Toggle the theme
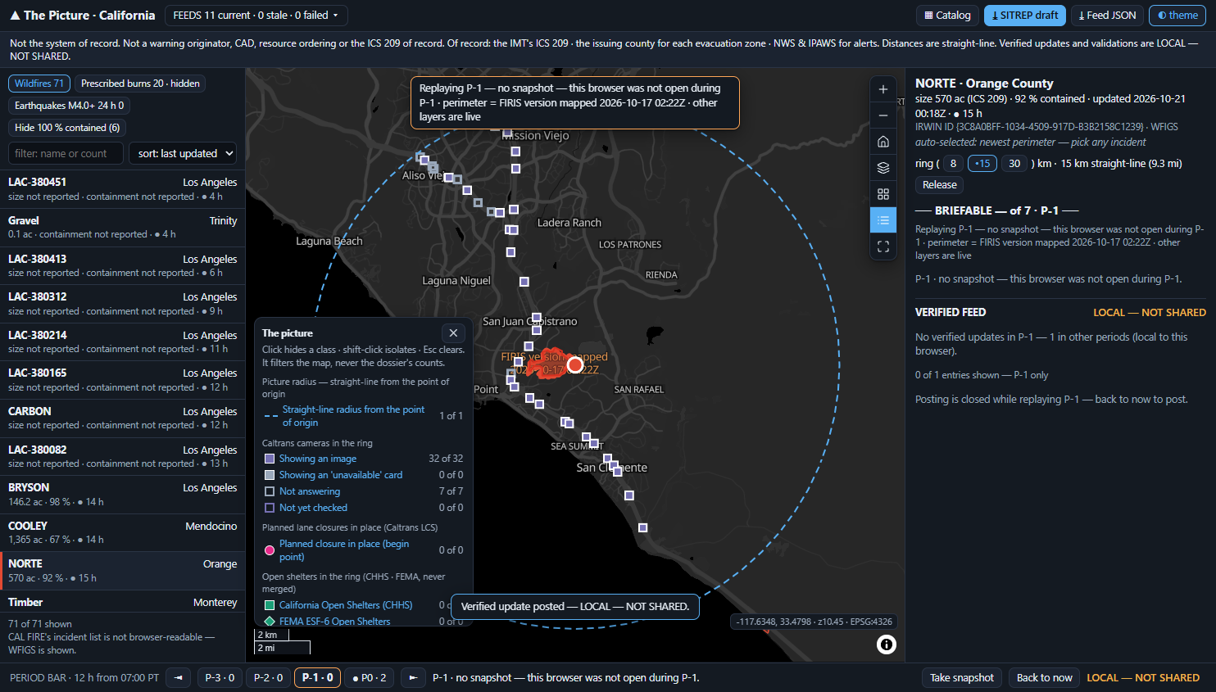1216x692 pixels. pos(1178,15)
